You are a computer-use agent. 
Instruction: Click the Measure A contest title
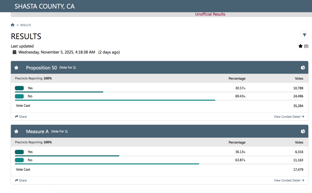pos(37,131)
